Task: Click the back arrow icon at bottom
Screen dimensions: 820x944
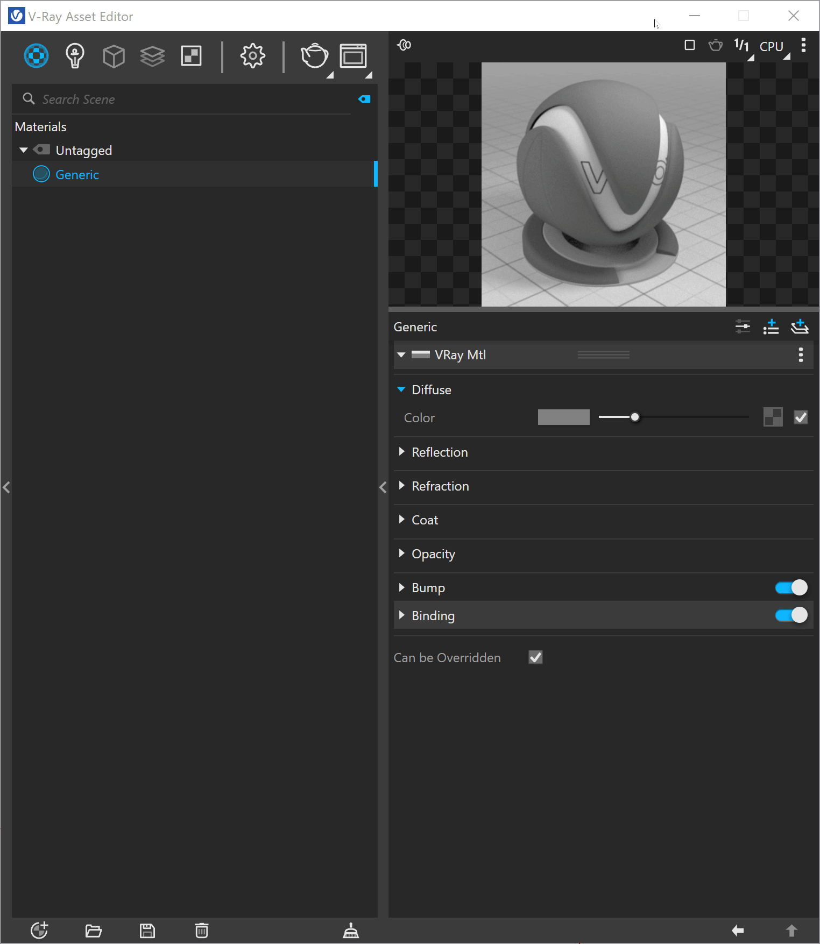Action: coord(738,931)
